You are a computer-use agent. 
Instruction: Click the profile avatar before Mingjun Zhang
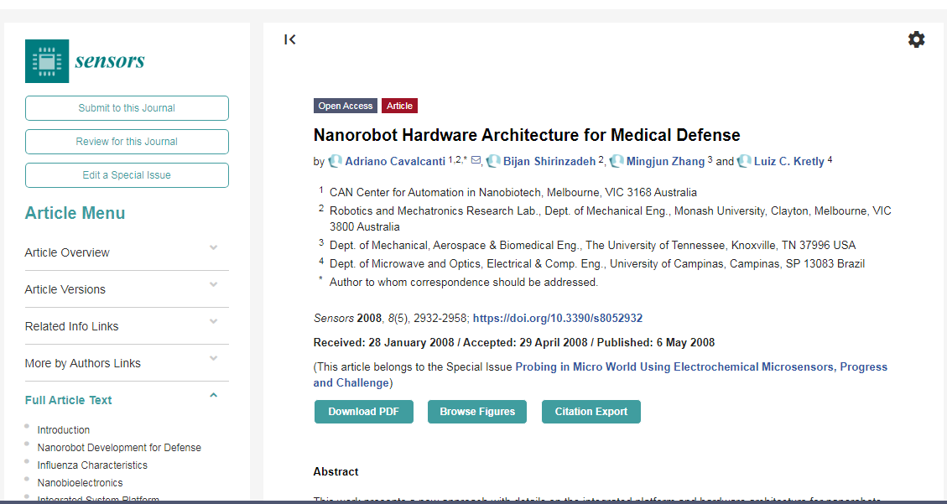(617, 161)
